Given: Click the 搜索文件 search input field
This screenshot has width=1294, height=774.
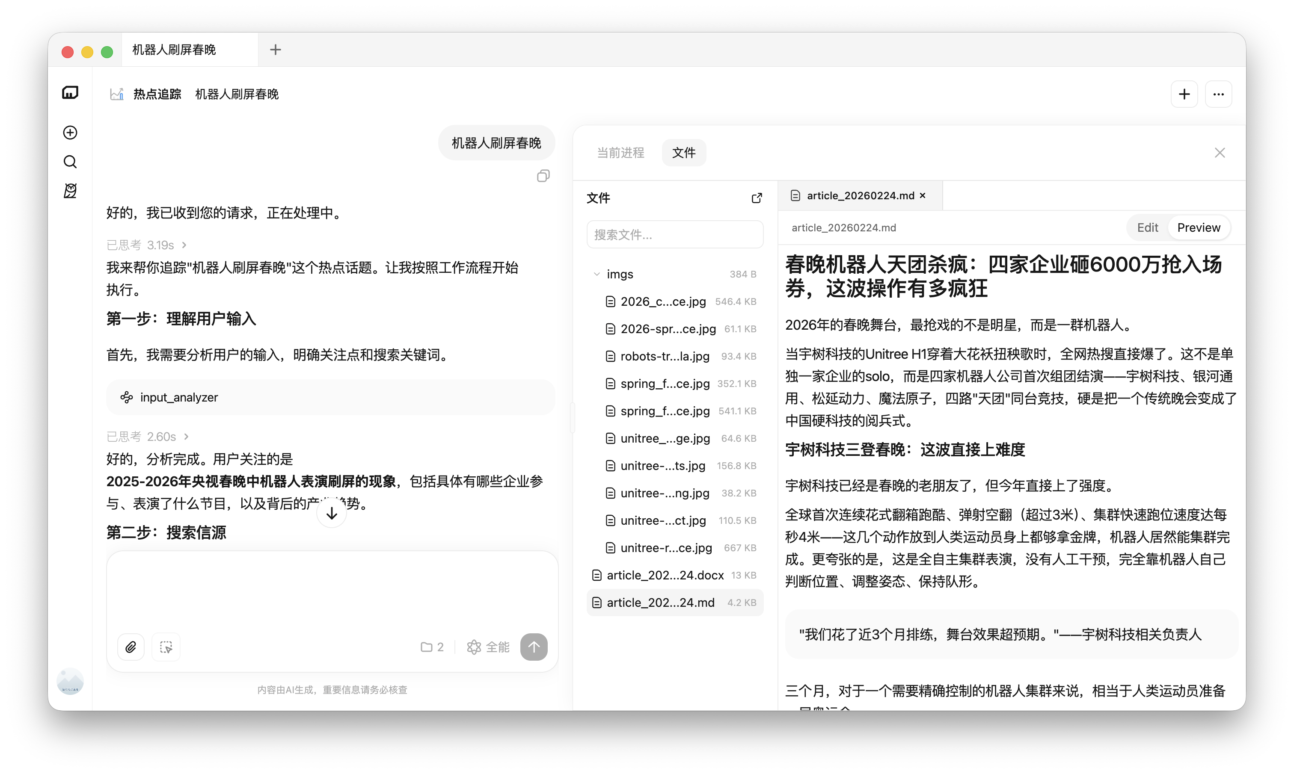Looking at the screenshot, I should coord(675,235).
